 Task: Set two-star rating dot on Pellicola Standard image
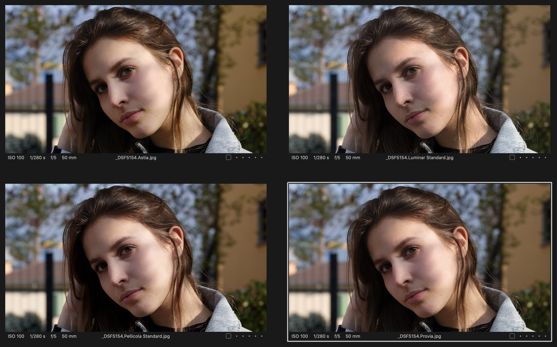coord(243,336)
